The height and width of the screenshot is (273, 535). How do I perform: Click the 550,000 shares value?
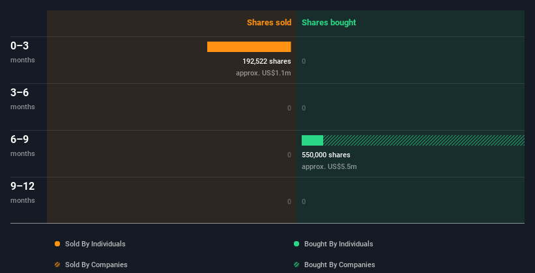(326, 155)
